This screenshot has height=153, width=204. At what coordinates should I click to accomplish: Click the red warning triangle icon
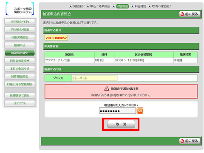pyautogui.click(x=107, y=88)
